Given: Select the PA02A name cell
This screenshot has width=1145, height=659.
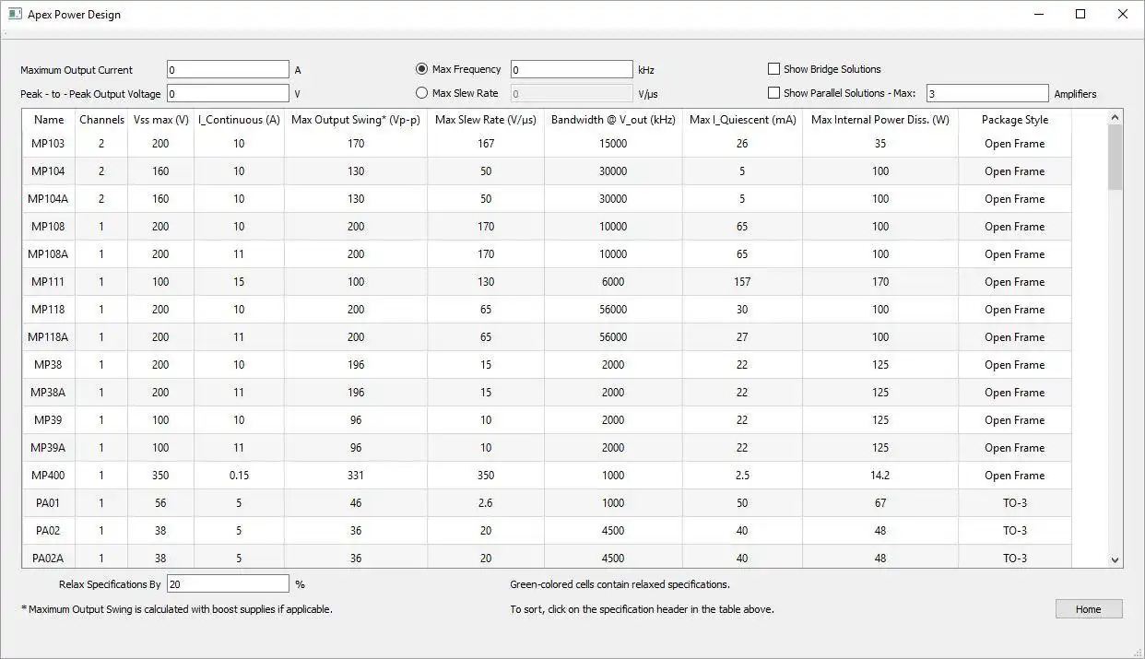Looking at the screenshot, I should (x=49, y=556).
